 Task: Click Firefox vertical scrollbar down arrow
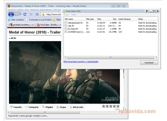[x=125, y=109]
